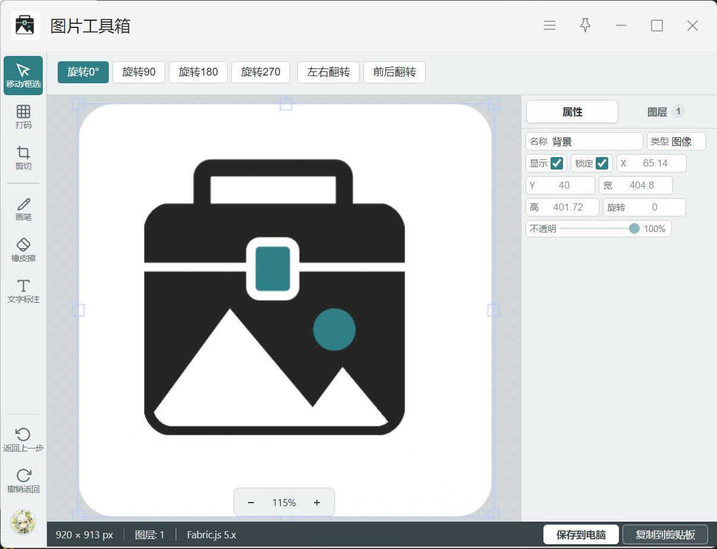The image size is (717, 549).
Task: Click the 图片工具箱 app logo
Action: pos(26,26)
